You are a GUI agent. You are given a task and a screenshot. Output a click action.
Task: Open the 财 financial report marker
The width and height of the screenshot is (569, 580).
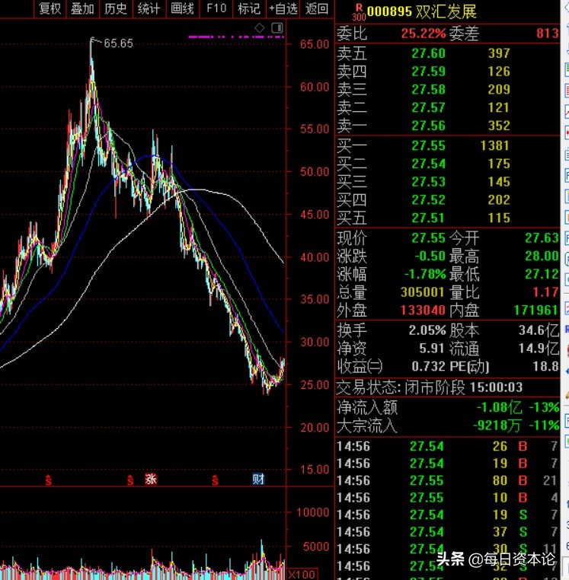click(258, 479)
